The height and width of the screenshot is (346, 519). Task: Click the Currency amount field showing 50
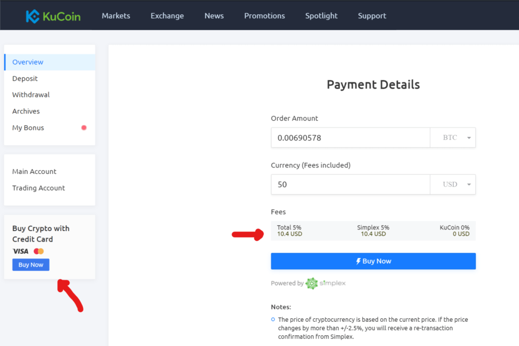point(350,184)
